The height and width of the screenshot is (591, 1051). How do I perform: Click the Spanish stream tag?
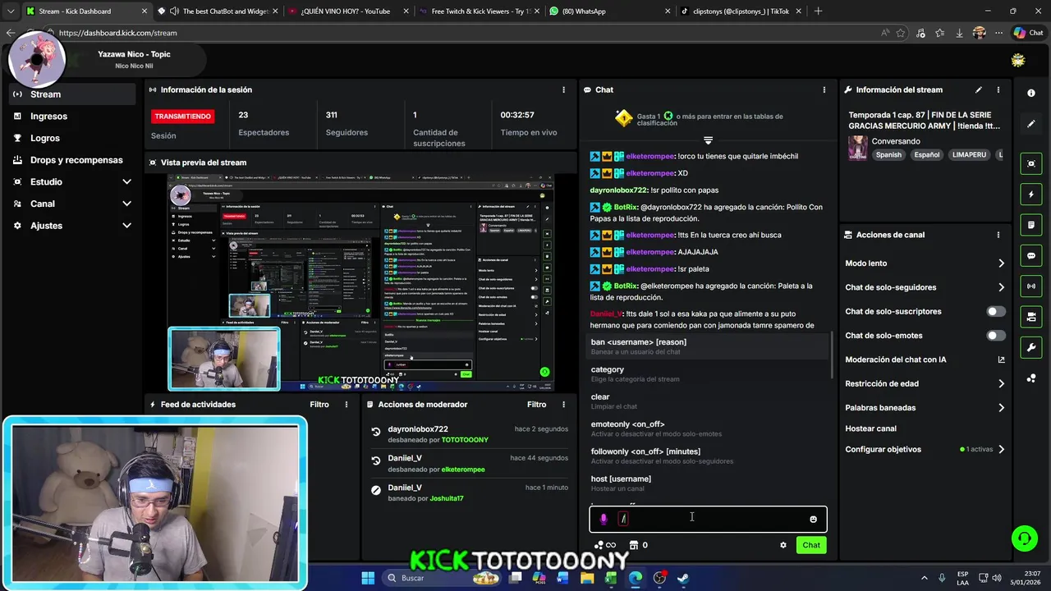888,154
